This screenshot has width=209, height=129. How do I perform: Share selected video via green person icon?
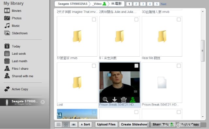coord(133,100)
